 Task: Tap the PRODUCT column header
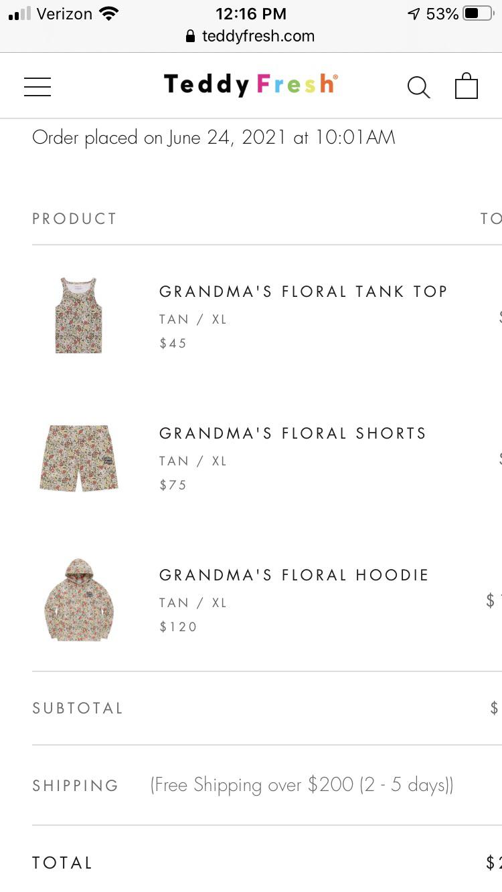74,219
